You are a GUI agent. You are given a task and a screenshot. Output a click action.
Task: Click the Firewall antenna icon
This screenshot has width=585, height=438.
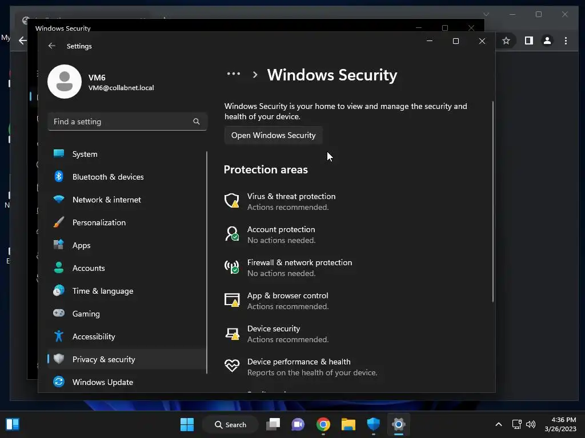coord(232,267)
